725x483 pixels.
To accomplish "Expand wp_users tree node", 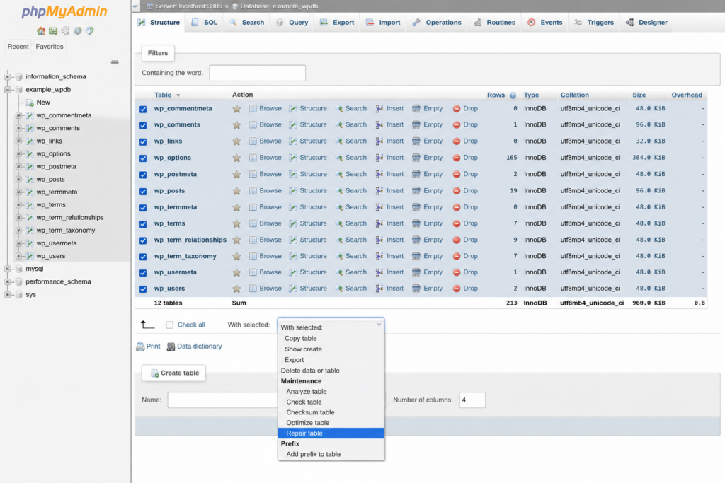I will (x=18, y=256).
